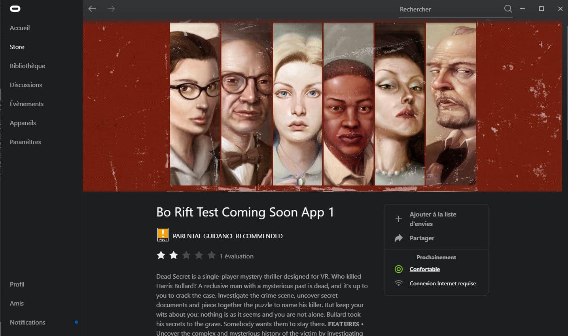Image resolution: width=568 pixels, height=336 pixels.
Task: Click the fifth rating star
Action: [x=212, y=255]
